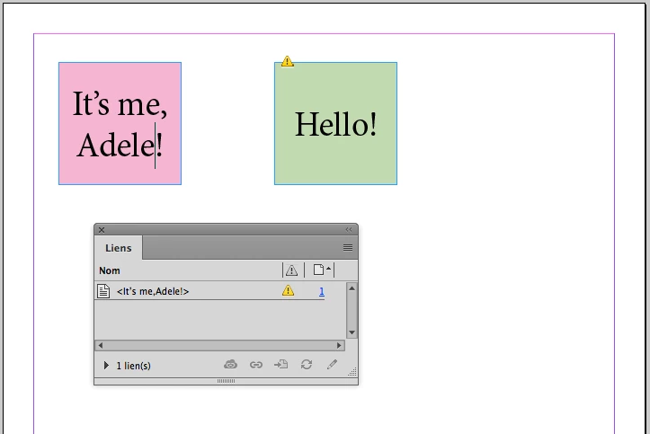Select the <It's me,Adele!> link row
Screen dimensions: 650x434
220,291
